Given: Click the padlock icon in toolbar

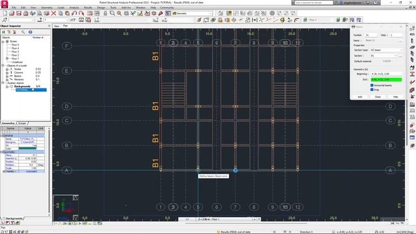Looking at the screenshot, I should click(105, 13).
